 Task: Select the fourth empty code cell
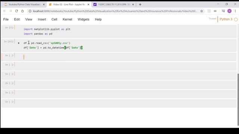(119, 85)
